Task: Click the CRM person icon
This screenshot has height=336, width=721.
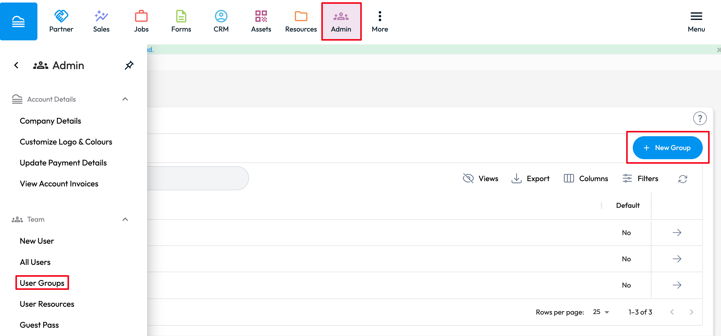Action: pyautogui.click(x=221, y=16)
